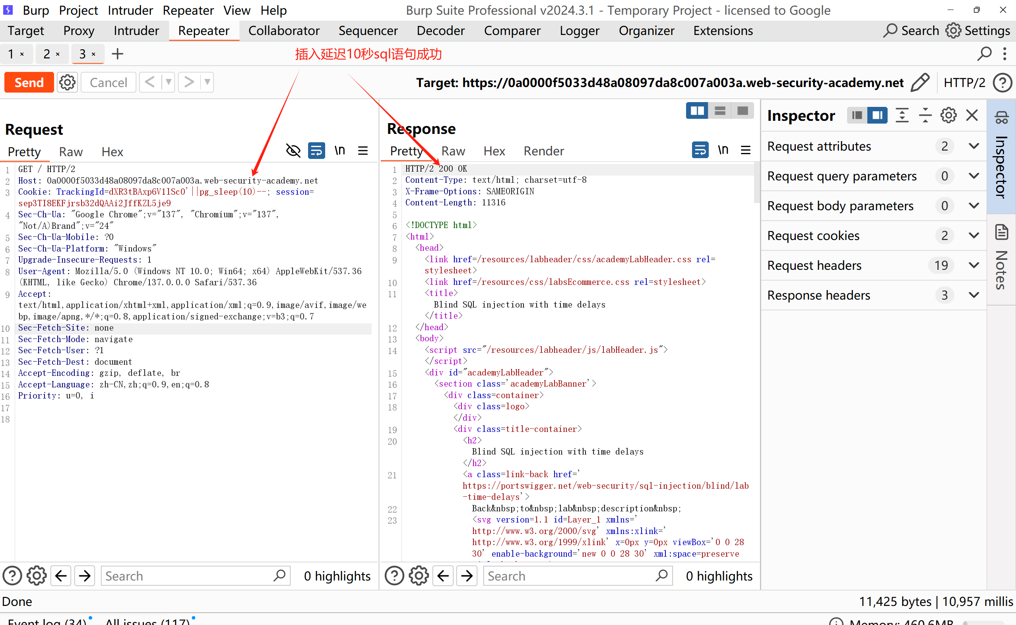
Task: Select side-by-side layout view icon
Action: (x=697, y=111)
